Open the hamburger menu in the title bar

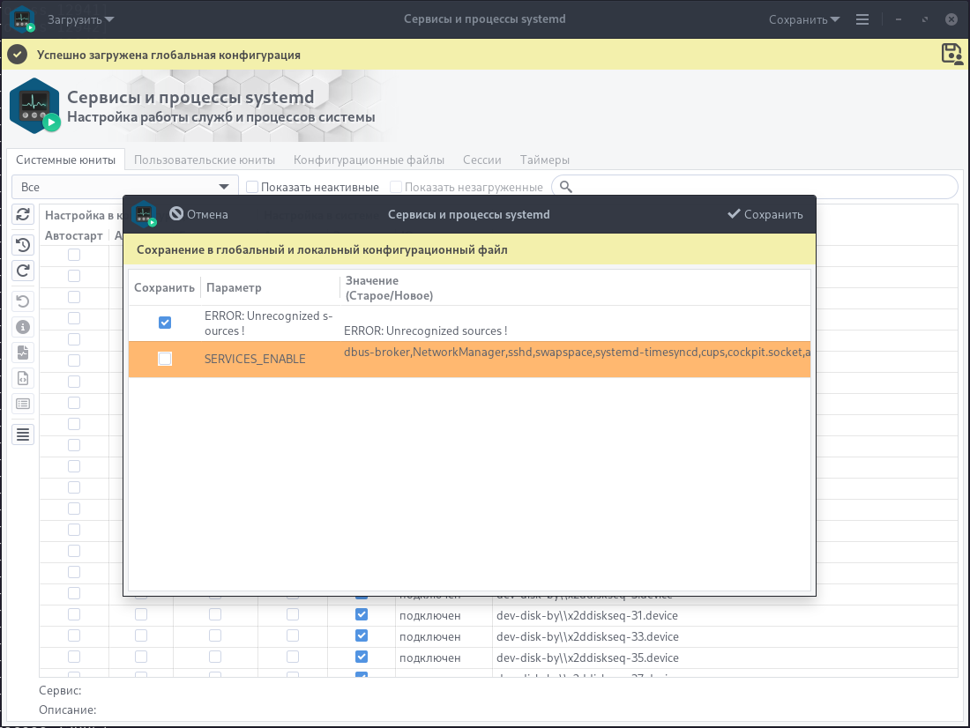click(862, 19)
